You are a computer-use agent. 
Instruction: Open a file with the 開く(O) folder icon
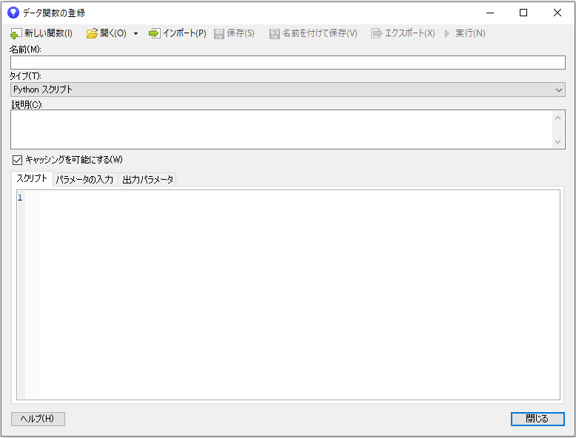(x=92, y=33)
